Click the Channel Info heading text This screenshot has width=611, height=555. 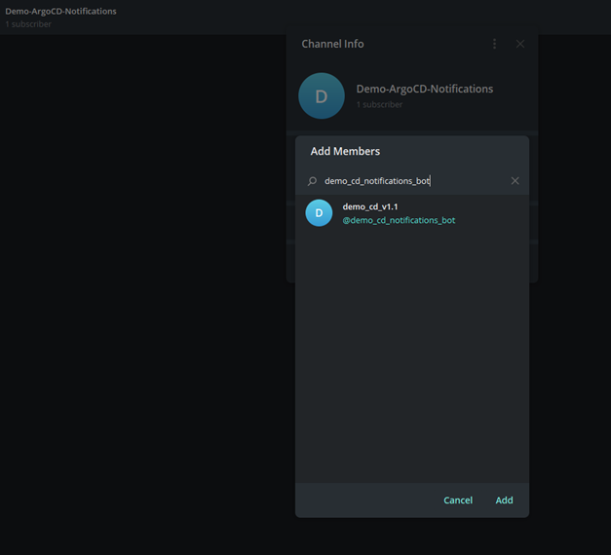(x=332, y=44)
